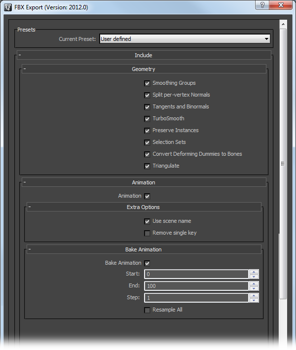Increase Step value with up arrow

pos(254,296)
